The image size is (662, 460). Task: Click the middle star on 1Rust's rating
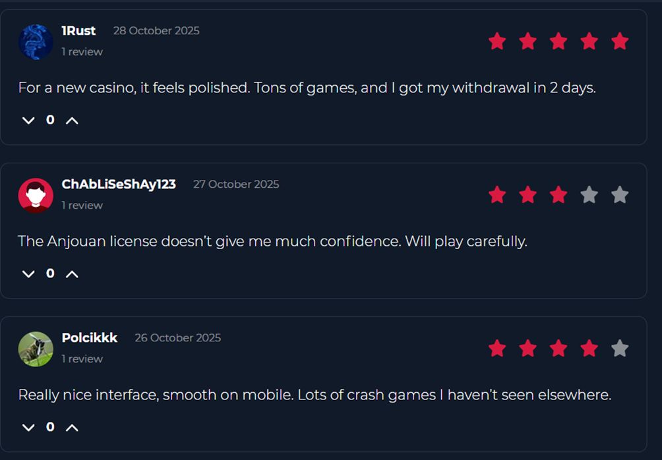pos(558,41)
